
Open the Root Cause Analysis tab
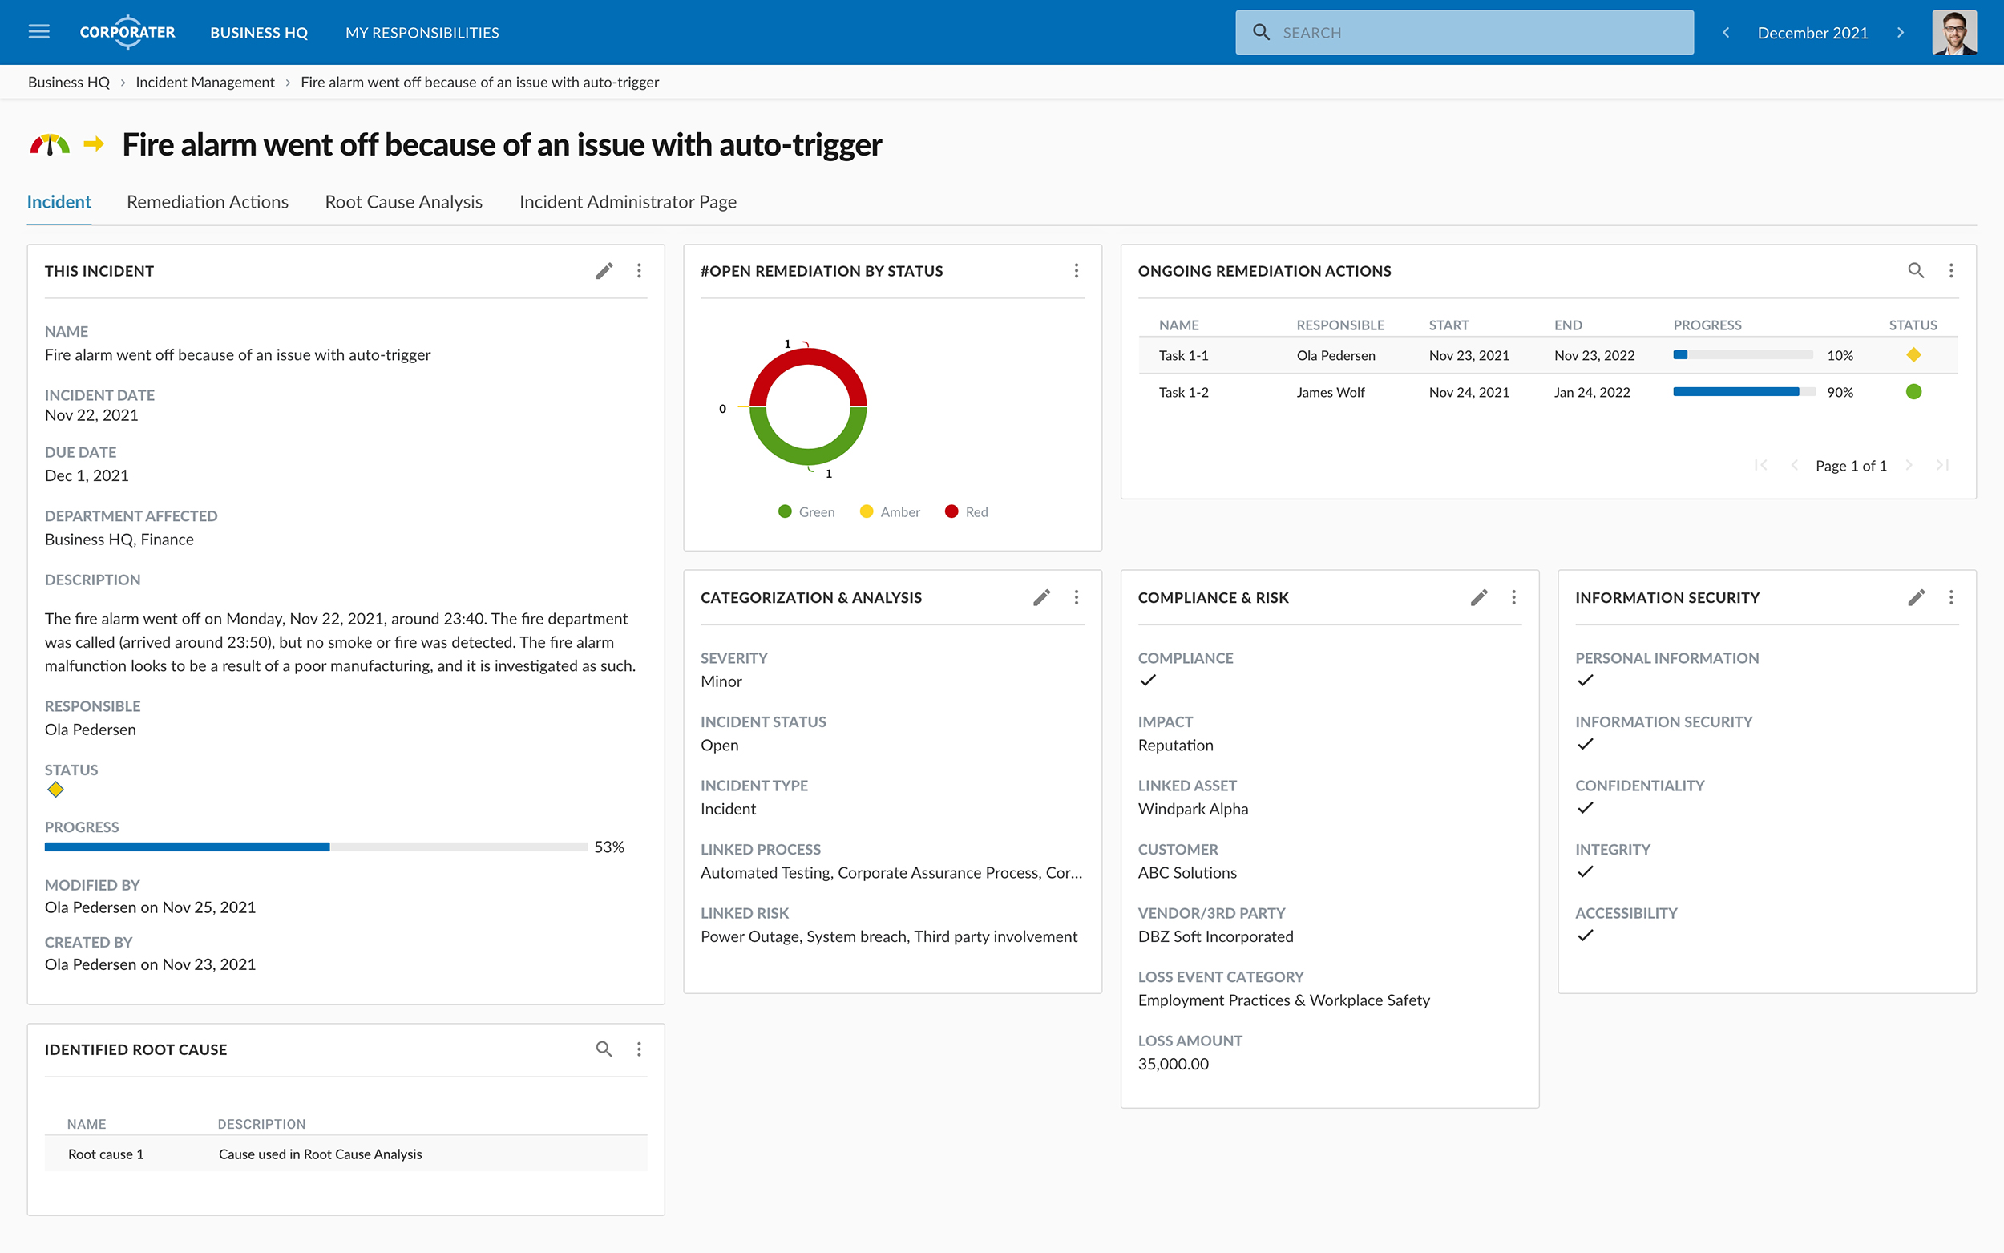(x=403, y=202)
